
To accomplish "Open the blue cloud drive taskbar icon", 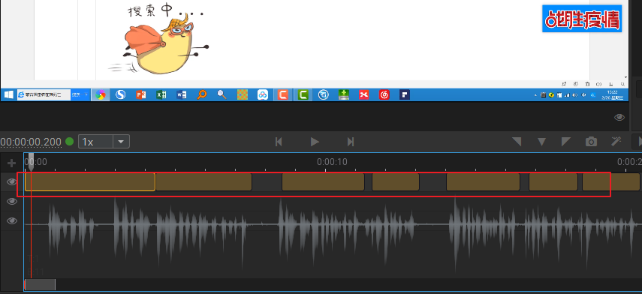I will coord(263,94).
